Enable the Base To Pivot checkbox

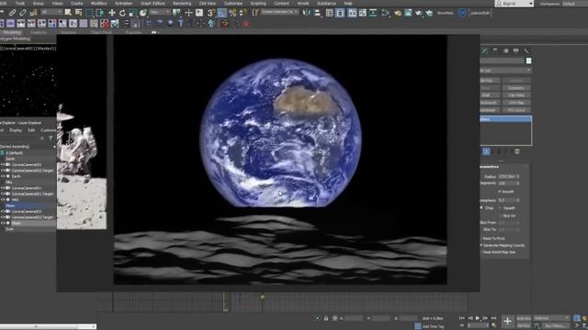pyautogui.click(x=481, y=238)
